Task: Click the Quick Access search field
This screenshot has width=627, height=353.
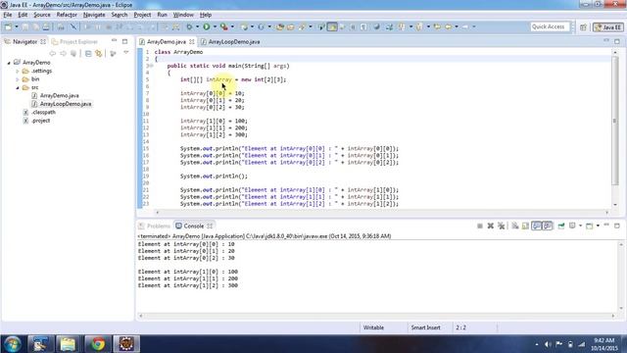Action: pos(549,26)
